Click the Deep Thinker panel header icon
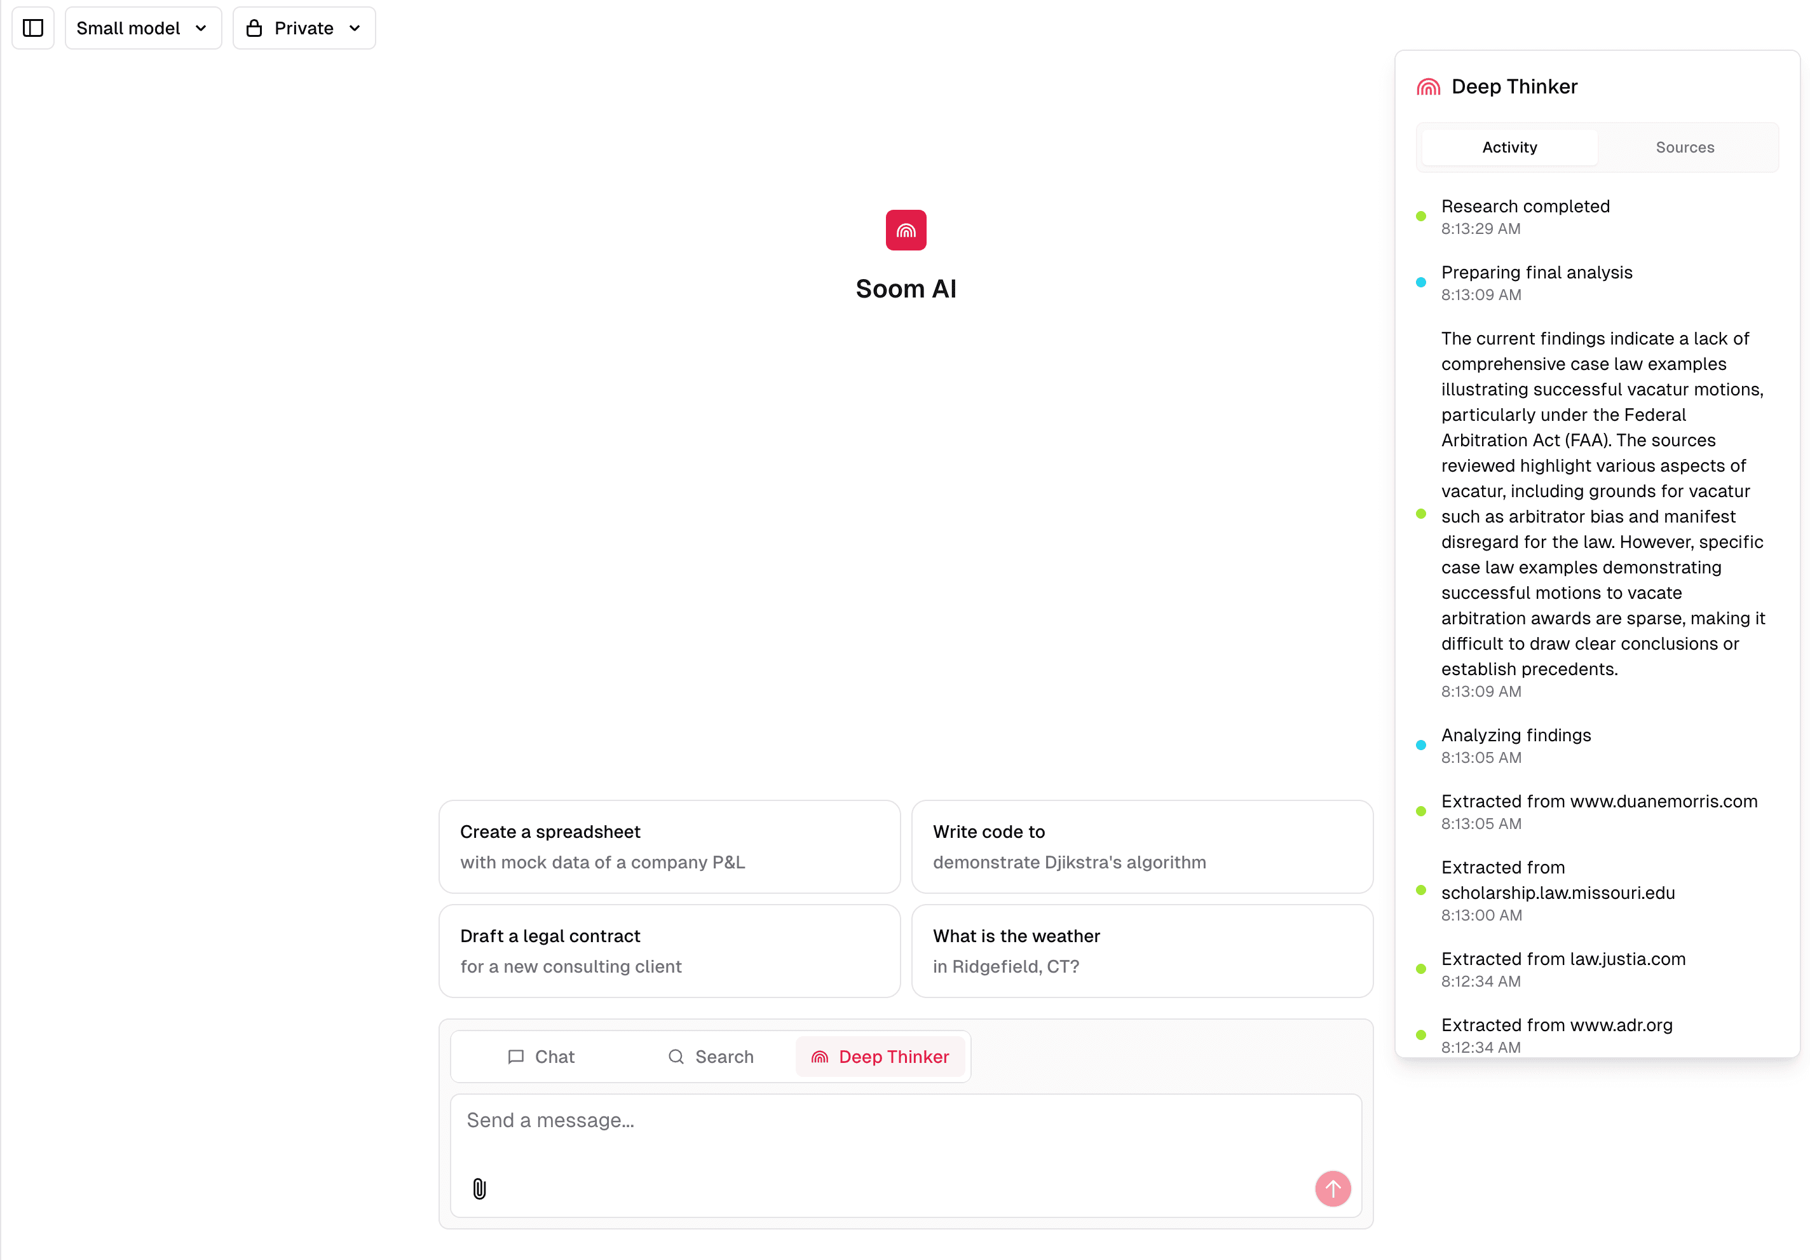 point(1427,86)
